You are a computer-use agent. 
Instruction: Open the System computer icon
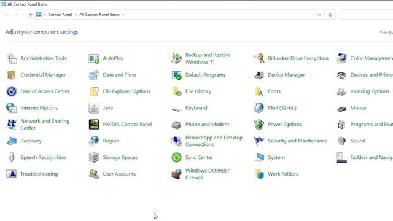[x=259, y=158]
